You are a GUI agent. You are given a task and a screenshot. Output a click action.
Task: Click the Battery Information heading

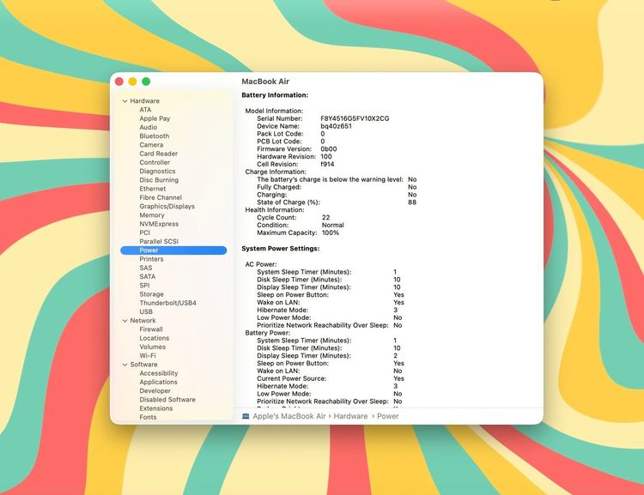click(x=275, y=95)
